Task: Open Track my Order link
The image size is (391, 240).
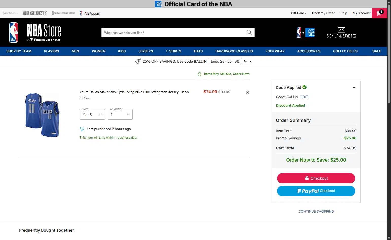Action: coord(323,13)
